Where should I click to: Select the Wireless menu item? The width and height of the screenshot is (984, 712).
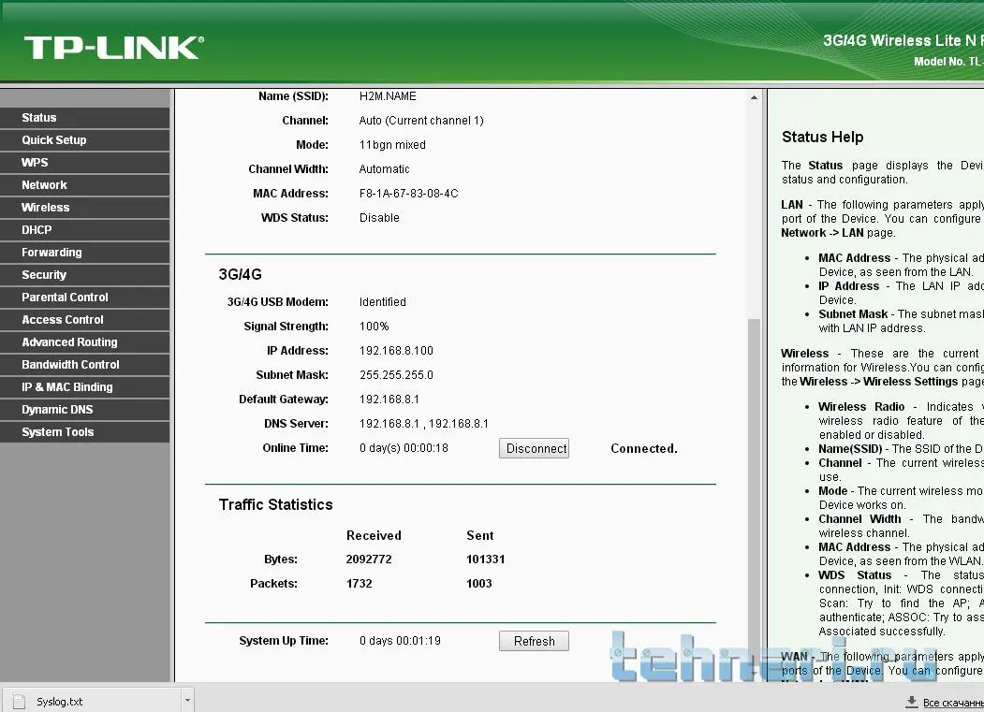pyautogui.click(x=84, y=208)
